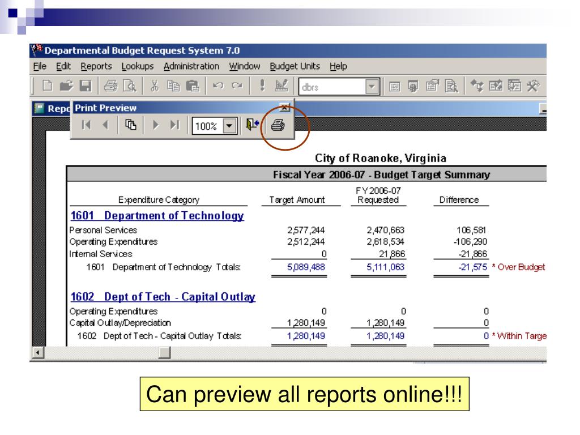Click the horizontal scrollbar thumb

(x=164, y=352)
